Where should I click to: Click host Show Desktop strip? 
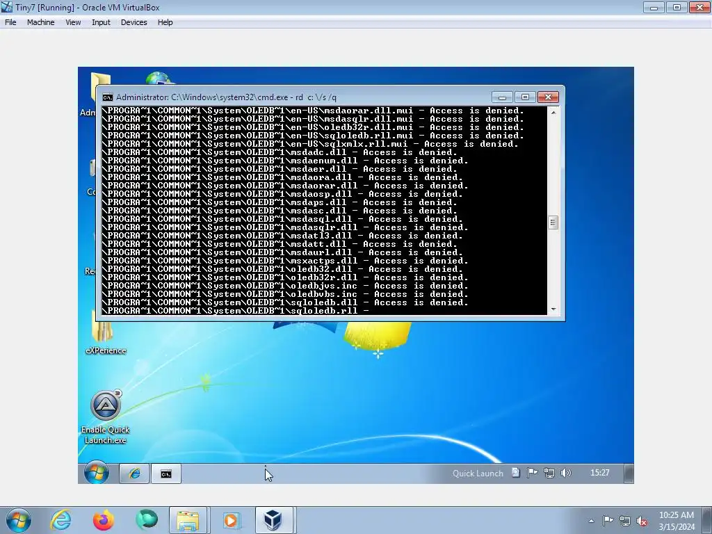pos(707,520)
